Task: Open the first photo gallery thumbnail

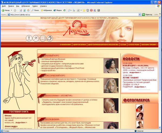Action: click(140, 108)
